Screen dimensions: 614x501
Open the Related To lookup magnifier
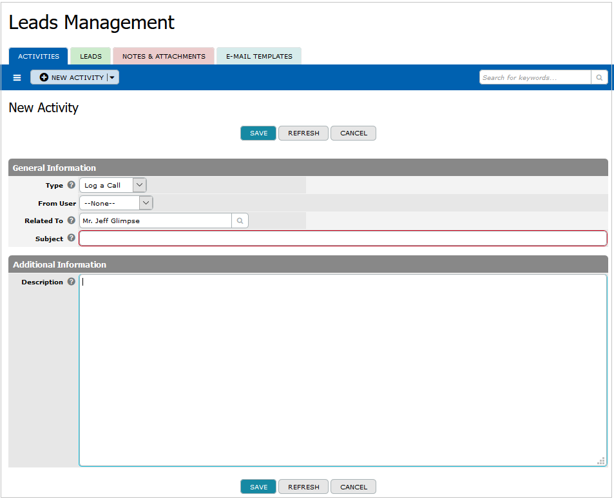[x=240, y=221]
